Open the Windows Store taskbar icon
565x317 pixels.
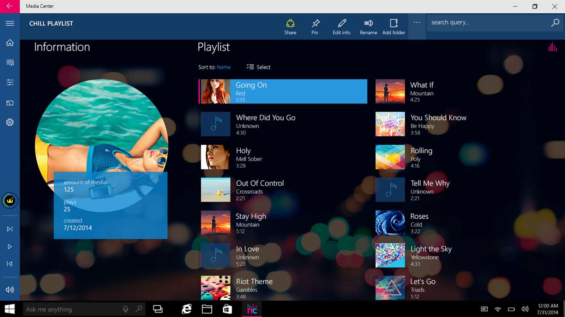point(227,309)
